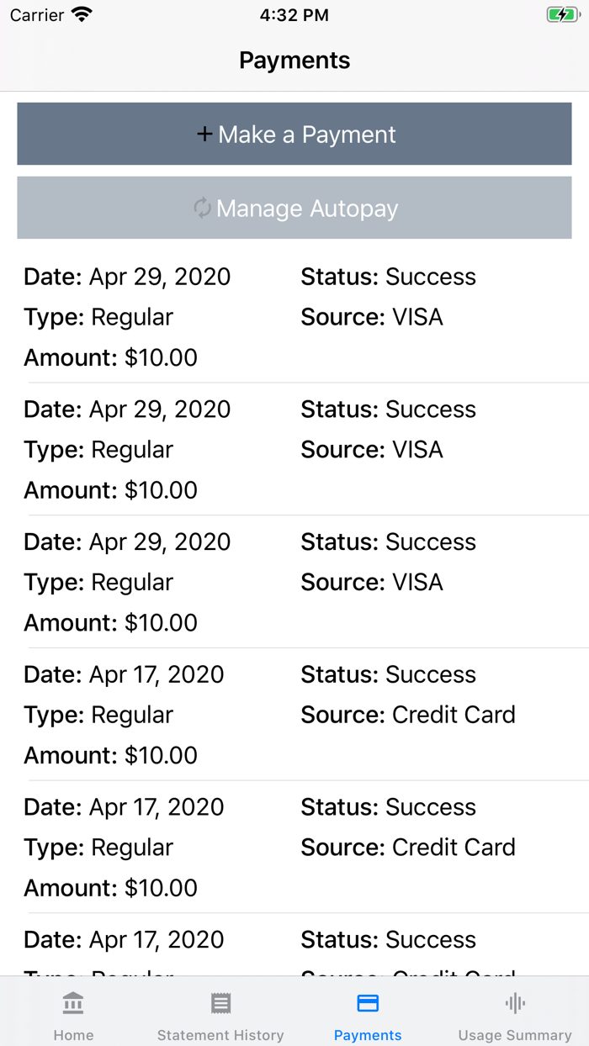Open the Statement History receipt icon
The width and height of the screenshot is (589, 1046).
tap(220, 1003)
